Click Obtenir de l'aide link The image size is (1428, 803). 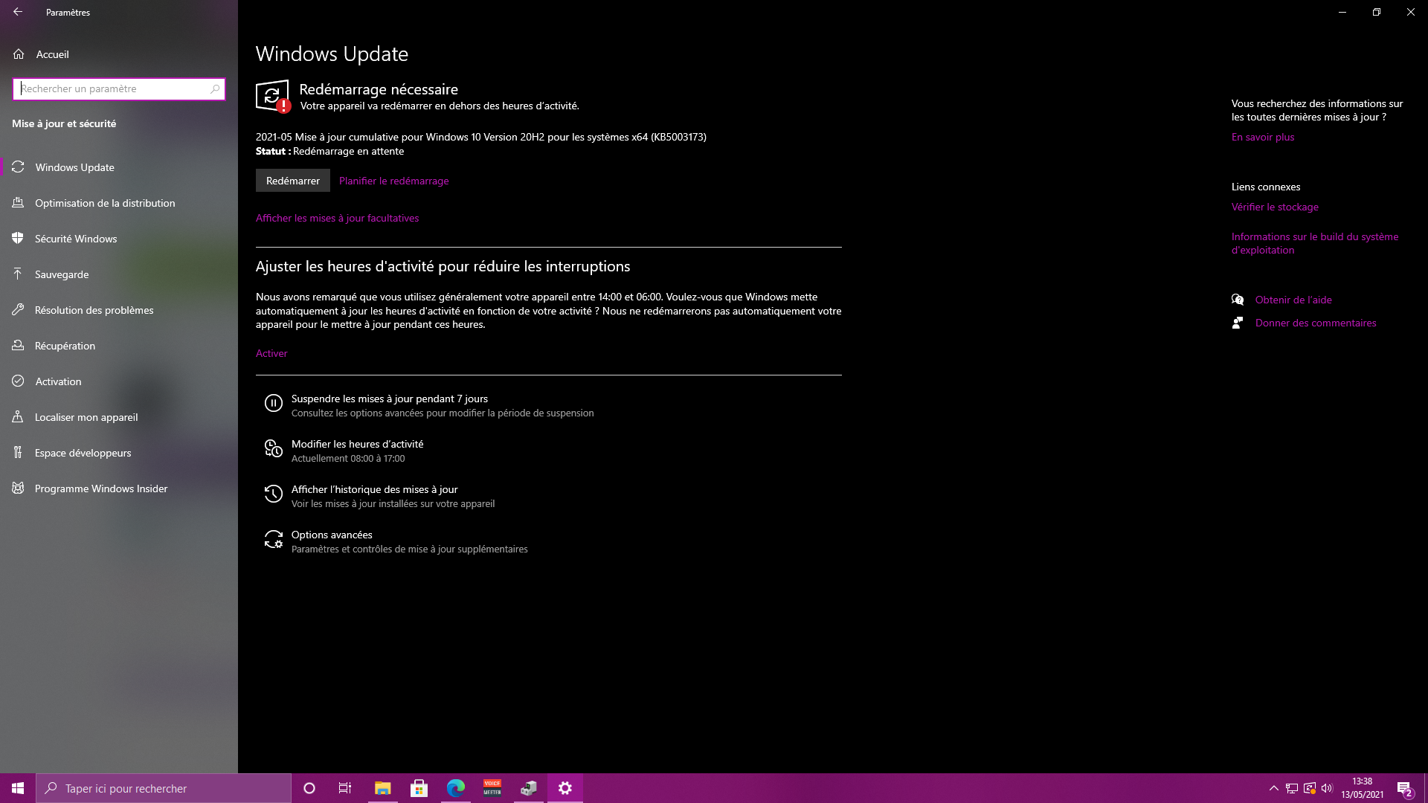coord(1293,300)
